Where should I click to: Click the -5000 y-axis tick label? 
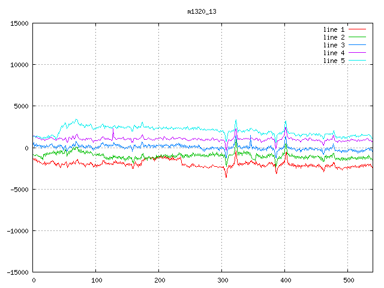(19, 190)
